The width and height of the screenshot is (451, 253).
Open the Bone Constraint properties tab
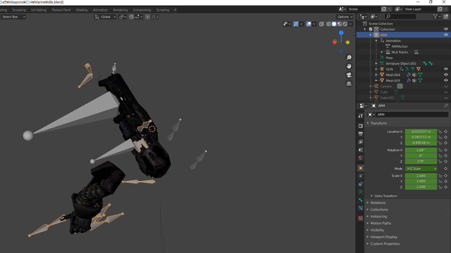pyautogui.click(x=361, y=208)
